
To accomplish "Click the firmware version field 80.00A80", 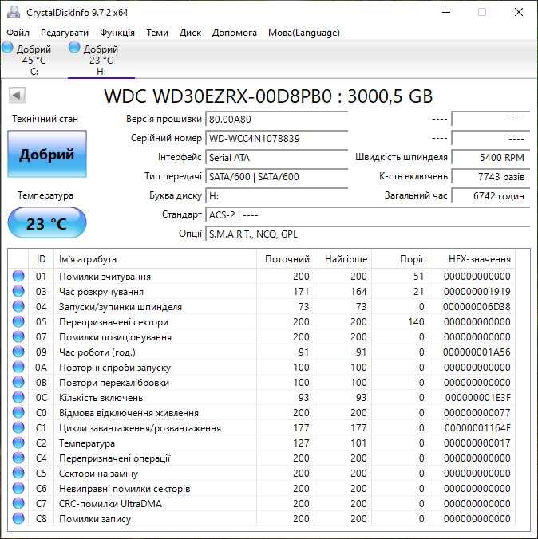I will coord(277,120).
